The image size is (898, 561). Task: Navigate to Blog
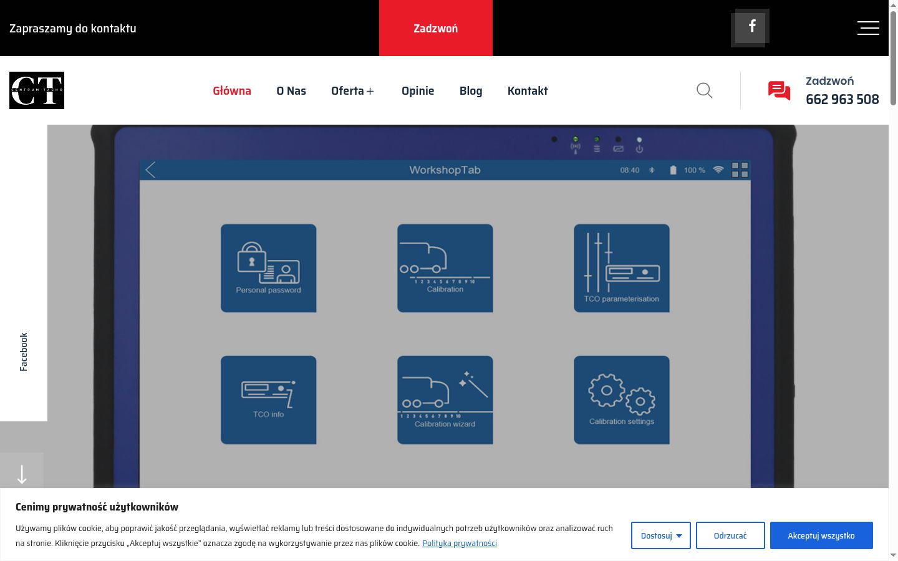(471, 90)
